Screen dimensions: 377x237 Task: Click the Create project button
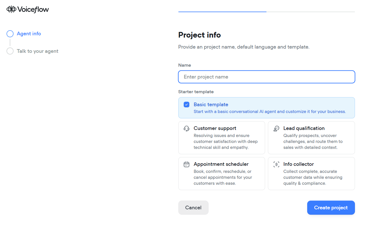tap(331, 208)
